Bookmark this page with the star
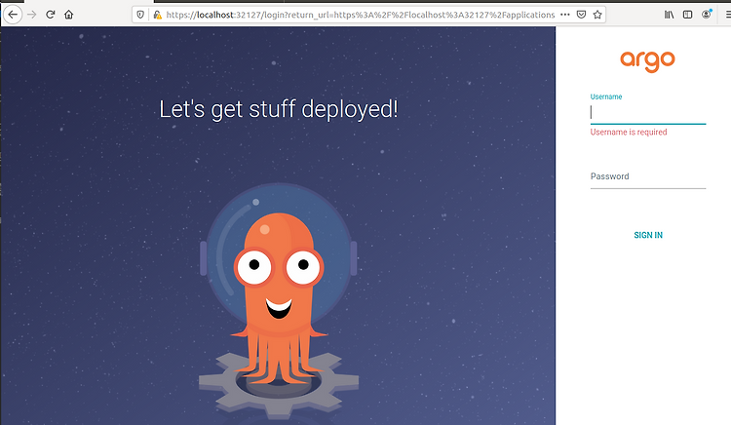The image size is (731, 425). point(597,15)
